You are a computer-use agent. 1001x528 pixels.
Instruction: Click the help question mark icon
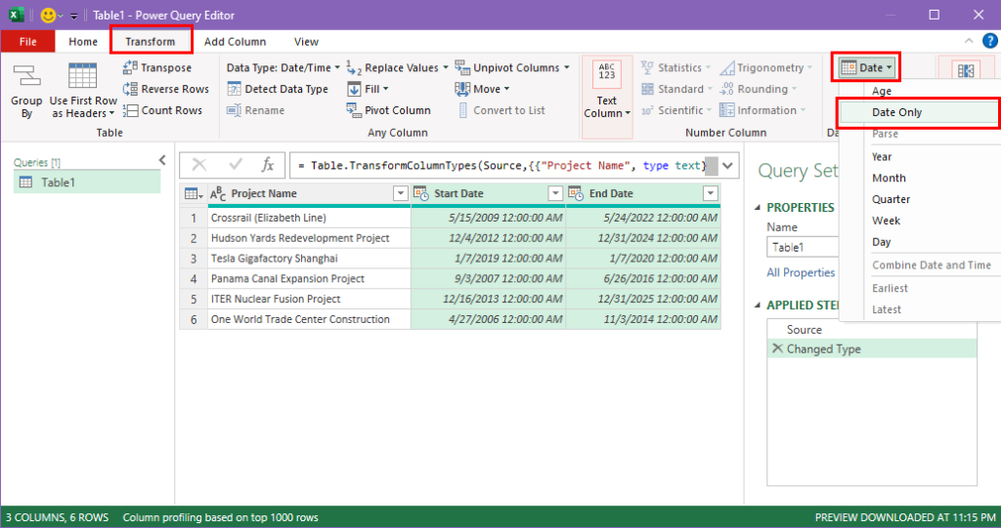(989, 41)
